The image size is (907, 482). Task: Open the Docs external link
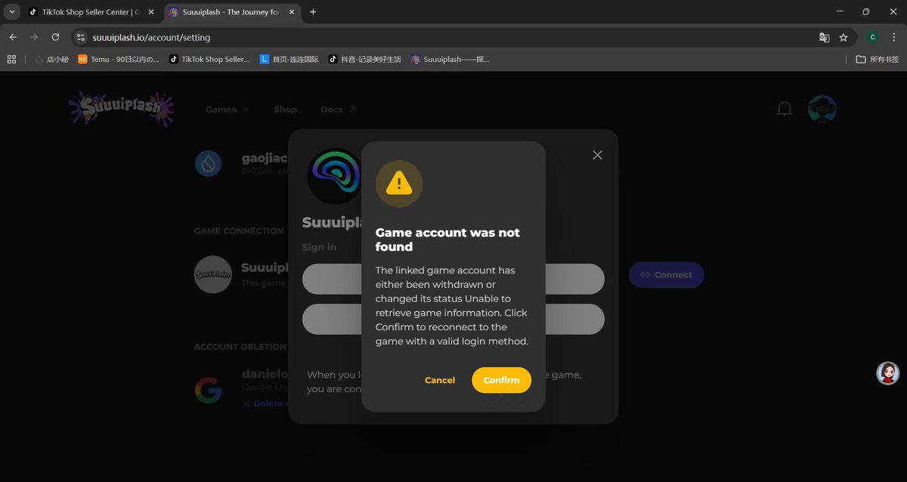[338, 110]
